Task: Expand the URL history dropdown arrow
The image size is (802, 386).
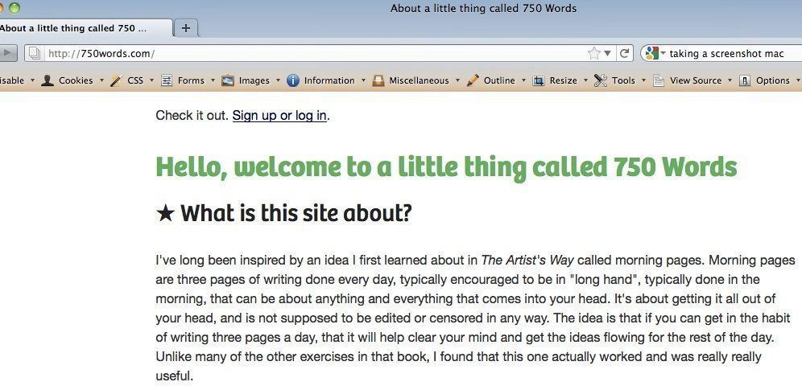Action: (607, 53)
